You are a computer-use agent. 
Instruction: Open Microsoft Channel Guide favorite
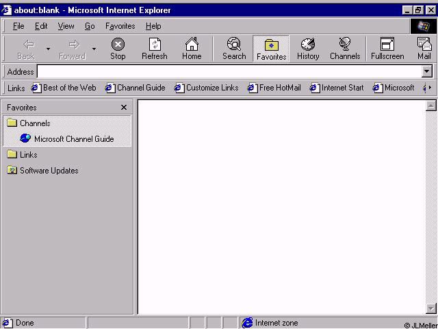(67, 138)
